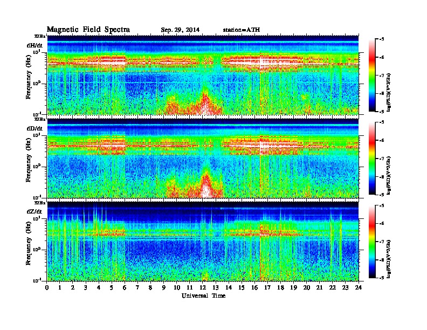
Task: Click the "-7" value on dD/dt color scale
Action: click(382, 159)
